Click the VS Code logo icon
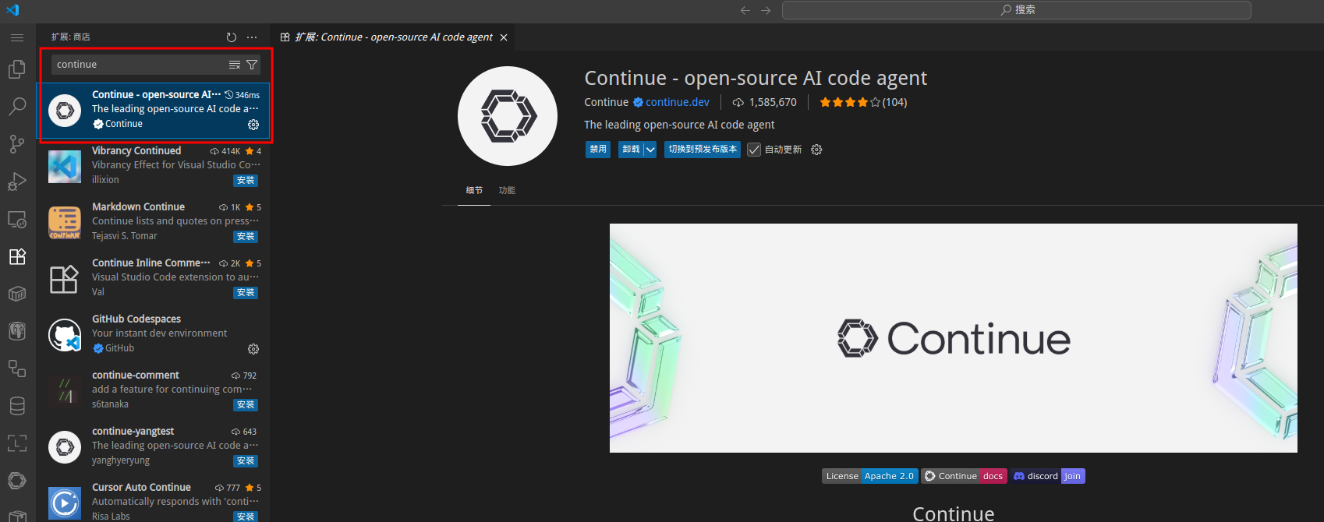1324x522 pixels. coord(12,10)
